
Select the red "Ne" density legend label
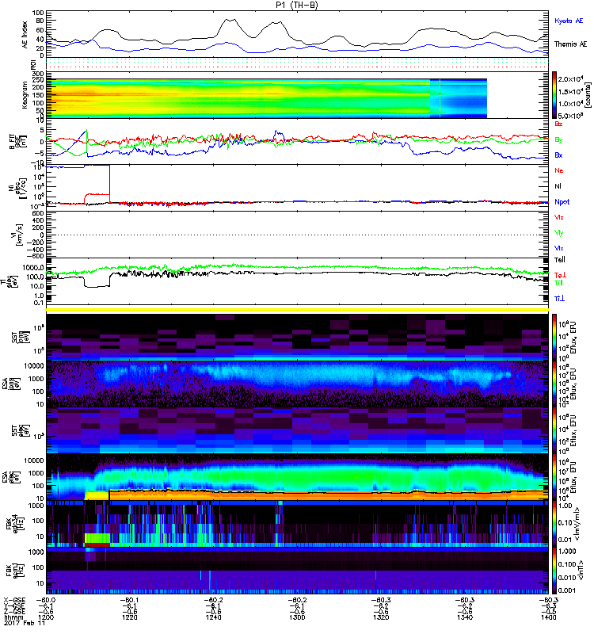pyautogui.click(x=558, y=170)
